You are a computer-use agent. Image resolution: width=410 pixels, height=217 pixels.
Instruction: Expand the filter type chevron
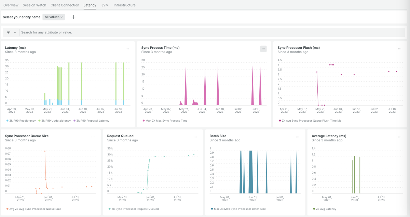pos(15,32)
